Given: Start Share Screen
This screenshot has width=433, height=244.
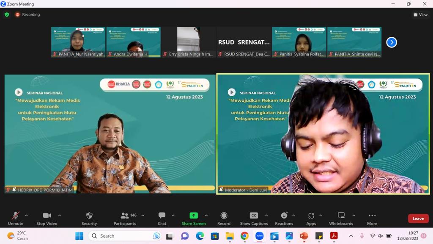Looking at the screenshot, I should pos(194,218).
